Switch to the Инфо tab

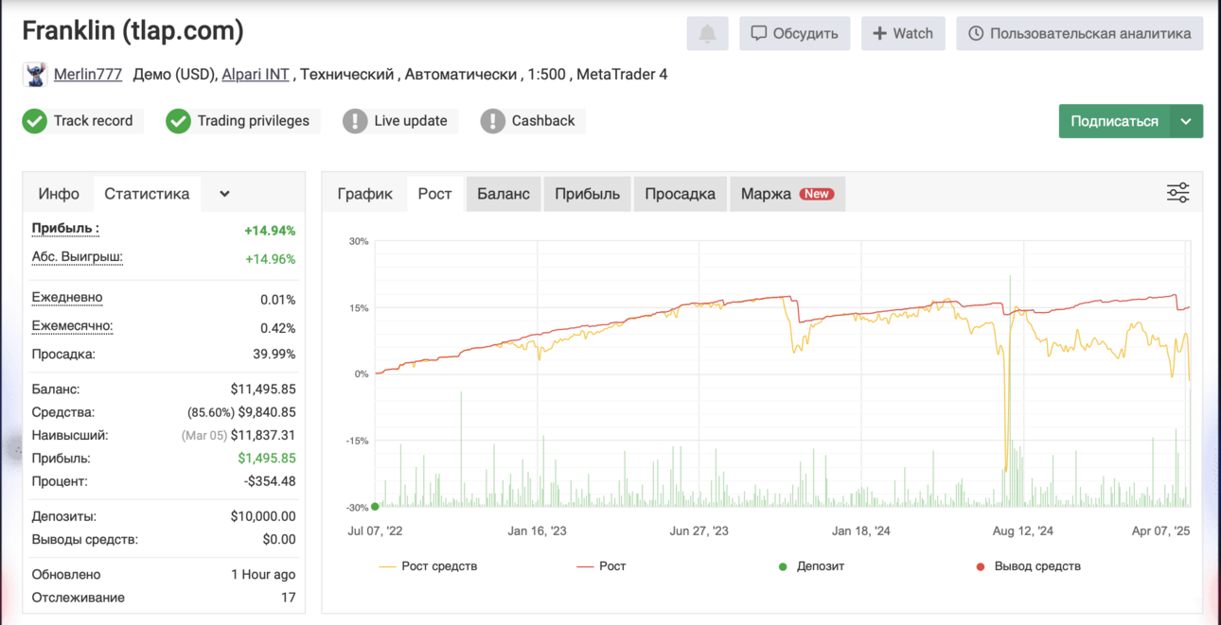point(59,194)
